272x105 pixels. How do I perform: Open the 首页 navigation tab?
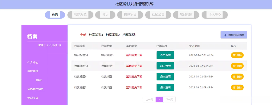55,15
